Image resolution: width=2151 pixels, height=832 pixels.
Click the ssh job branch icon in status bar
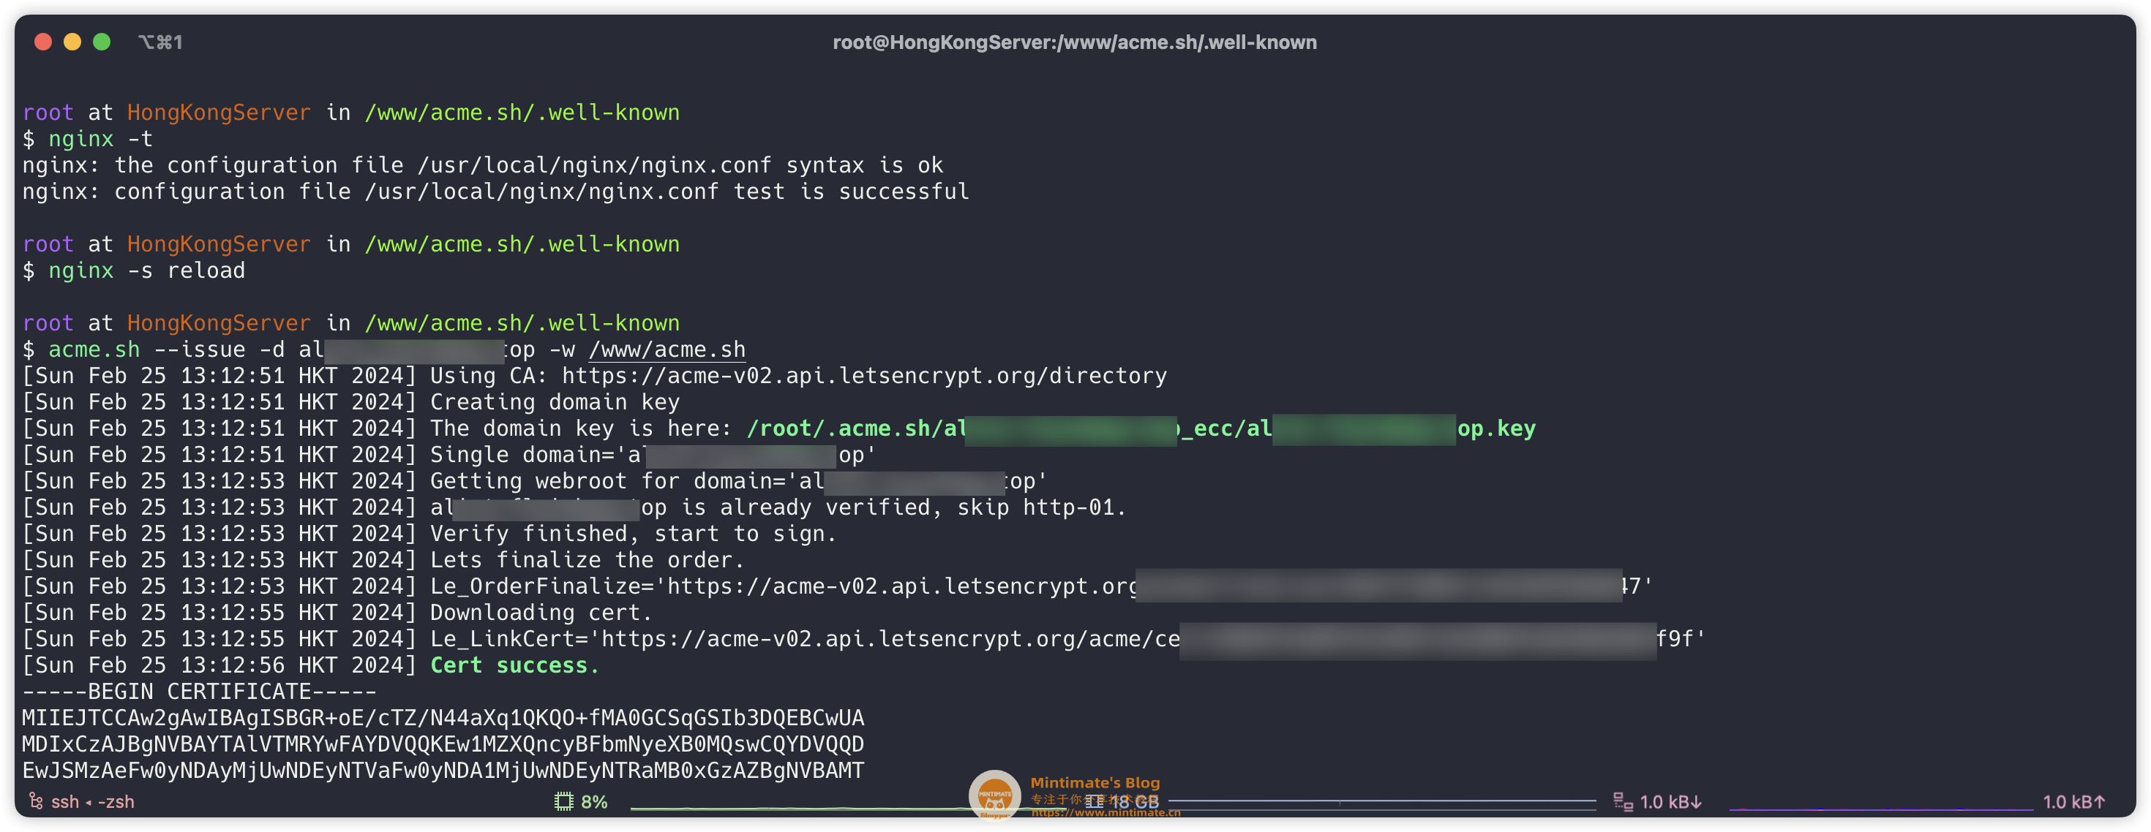tap(36, 801)
